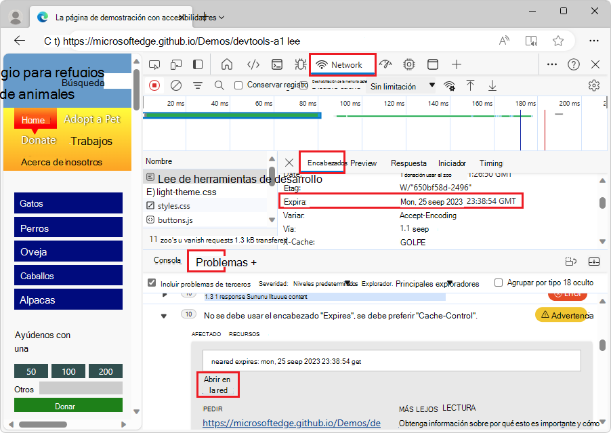Image resolution: width=611 pixels, height=433 pixels.
Task: Toggle disable cache checkbox
Action: (303, 85)
